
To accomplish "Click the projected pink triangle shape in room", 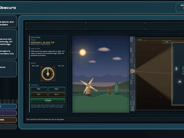I will point(180,81).
